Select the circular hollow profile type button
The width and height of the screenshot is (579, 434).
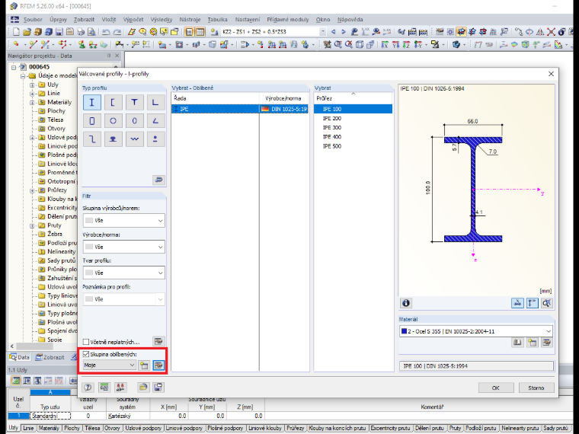113,120
